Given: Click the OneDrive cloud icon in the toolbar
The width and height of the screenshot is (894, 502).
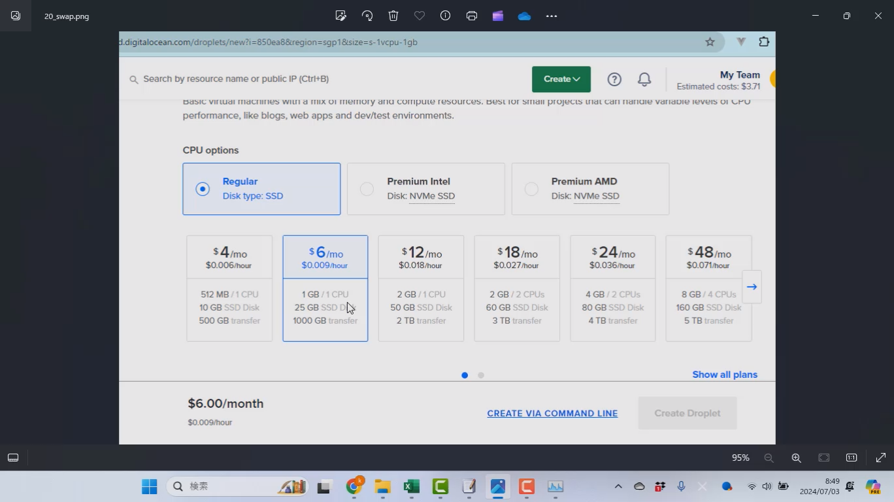Looking at the screenshot, I should [x=524, y=16].
